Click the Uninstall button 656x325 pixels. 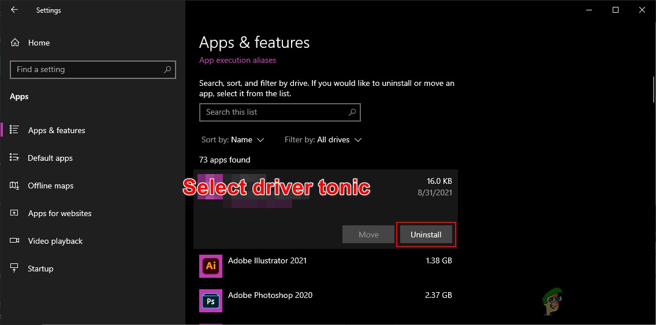point(426,235)
